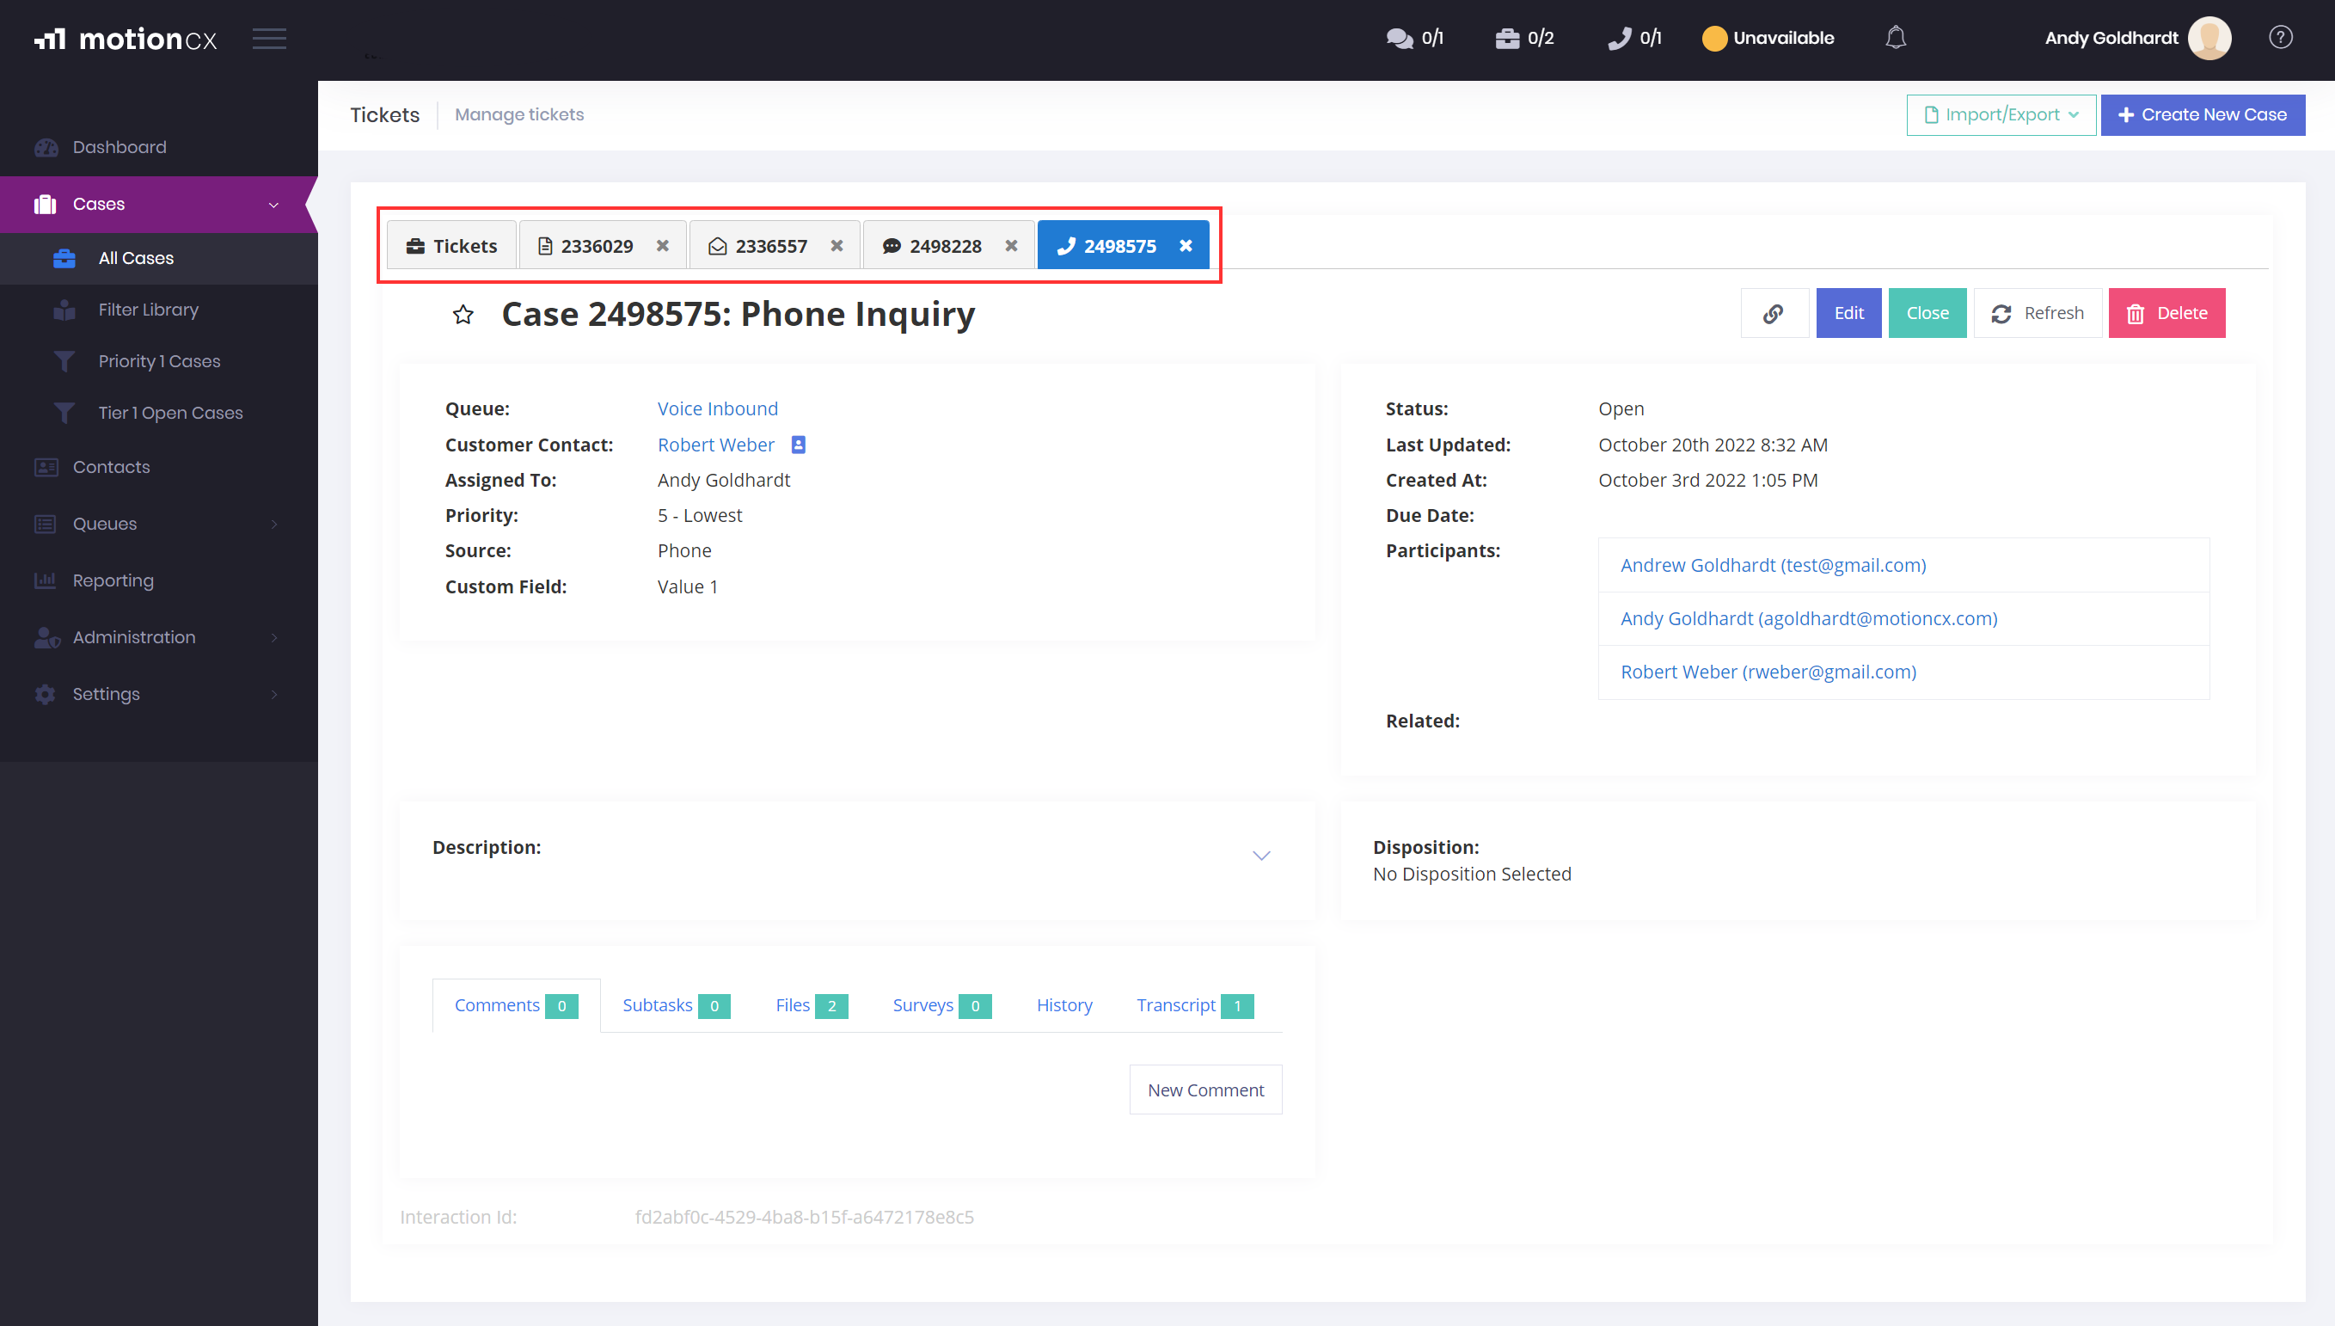Click Andy Goldhardt's profile avatar
Screen dimensions: 2335x1326
(x=2209, y=38)
